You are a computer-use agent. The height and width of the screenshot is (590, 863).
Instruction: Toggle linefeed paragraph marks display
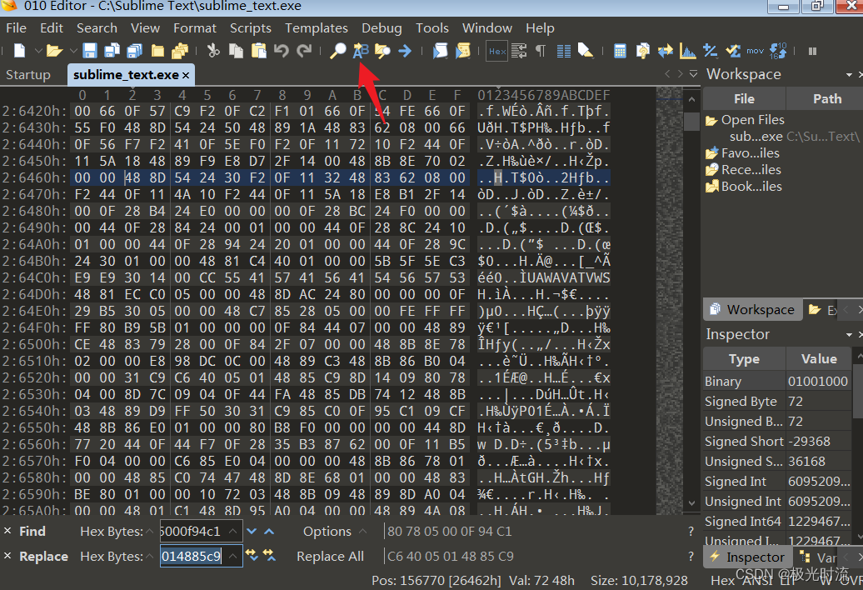(541, 51)
